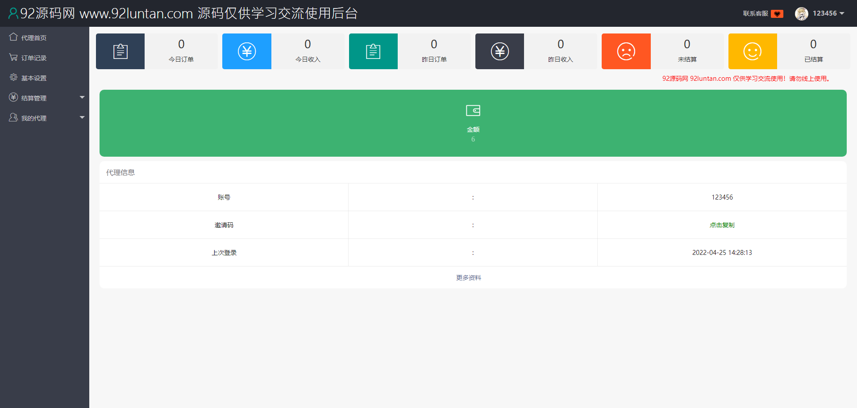
Task: Click the house icon beside 代理首页
Action: click(x=13, y=37)
